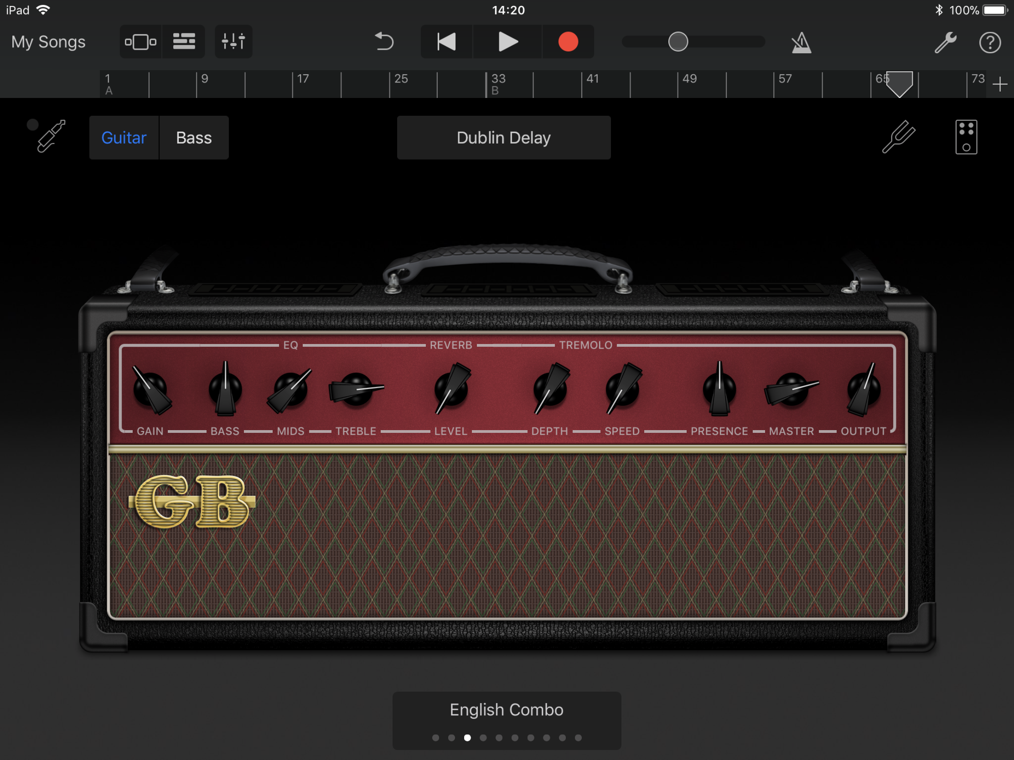
Task: Open the Dublin Delay preset menu
Action: click(504, 138)
